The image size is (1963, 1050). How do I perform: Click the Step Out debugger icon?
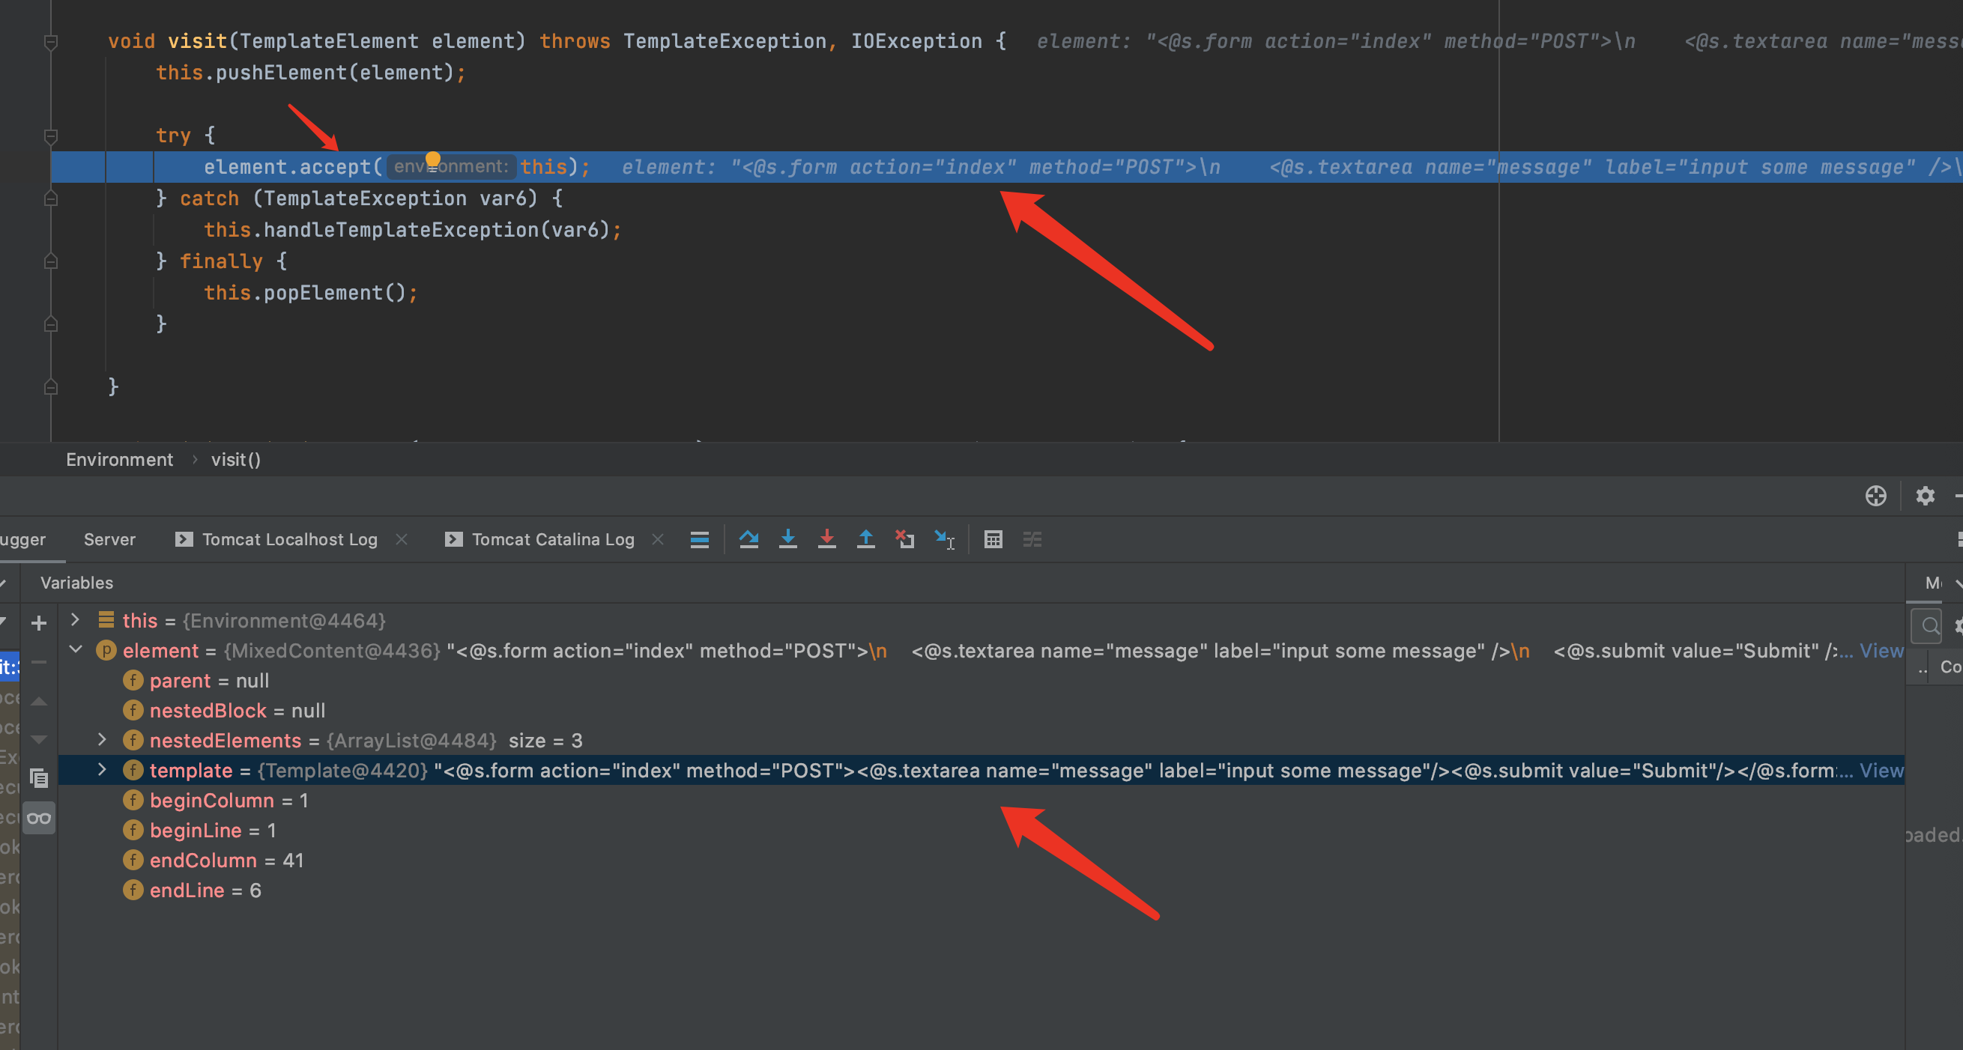pos(865,539)
